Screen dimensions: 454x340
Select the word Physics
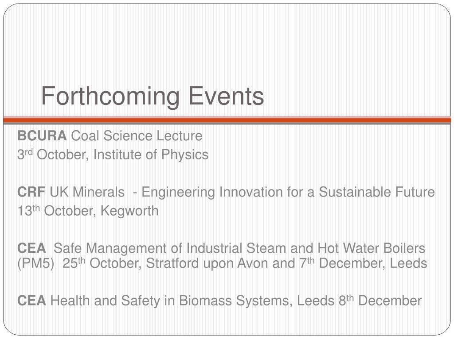click(185, 155)
